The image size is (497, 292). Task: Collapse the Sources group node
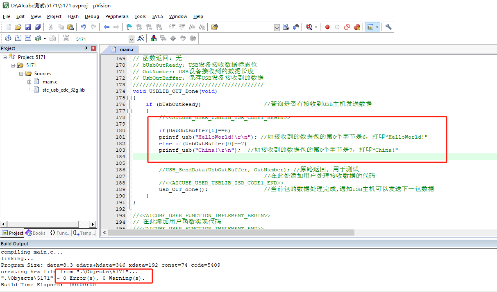(x=21, y=74)
